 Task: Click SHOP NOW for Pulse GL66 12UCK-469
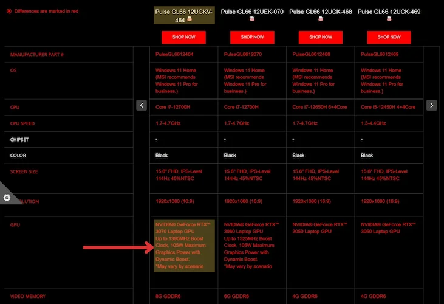coord(389,37)
